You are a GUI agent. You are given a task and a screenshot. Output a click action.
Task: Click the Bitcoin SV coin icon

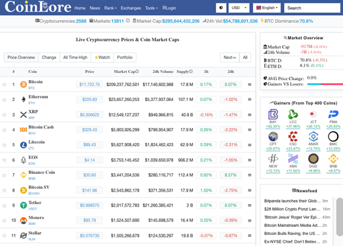[24, 190]
